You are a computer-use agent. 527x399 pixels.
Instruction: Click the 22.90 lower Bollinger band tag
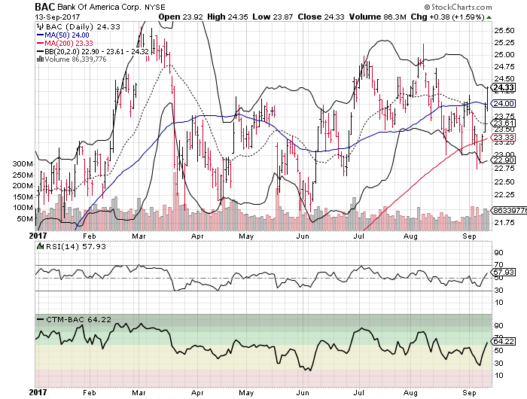pos(503,160)
